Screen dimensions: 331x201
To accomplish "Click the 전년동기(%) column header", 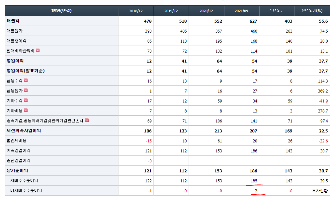I will [312, 11].
